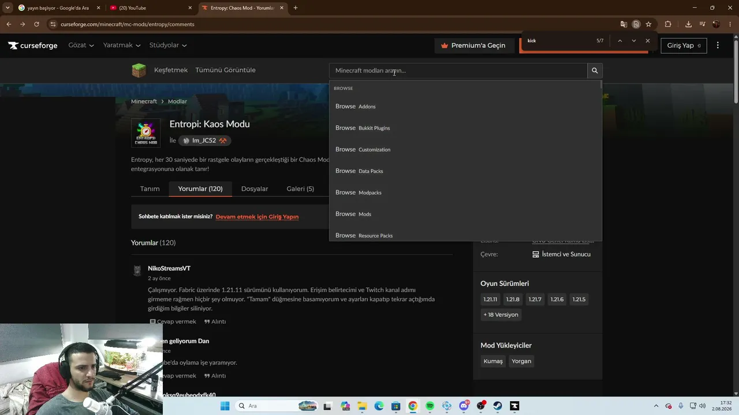
Task: Reply to NikoStreamsVT's comment with Cevap vermek
Action: [x=173, y=322]
